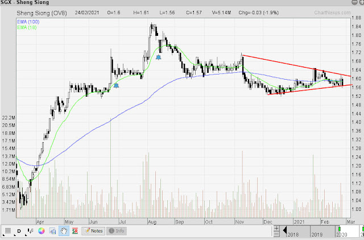Screen dimensions: 364x240
Task: Click the black left arrow on timeline
Action: pyautogui.click(x=284, y=231)
